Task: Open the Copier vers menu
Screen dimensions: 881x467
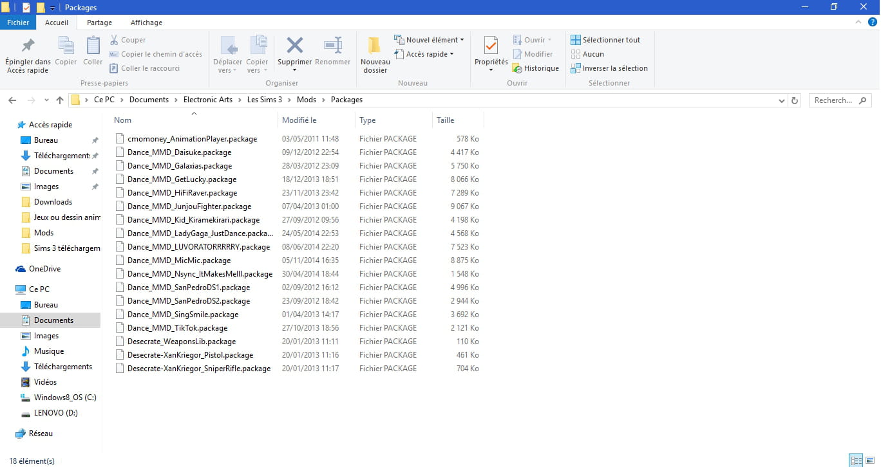Action: (x=257, y=54)
